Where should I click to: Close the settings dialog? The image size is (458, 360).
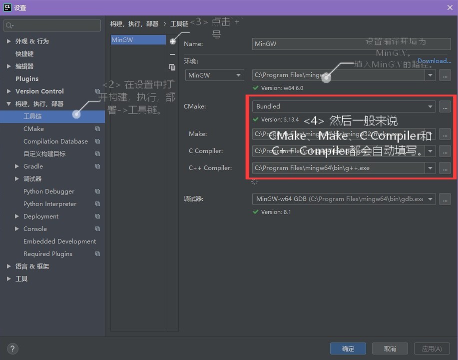(450, 7)
